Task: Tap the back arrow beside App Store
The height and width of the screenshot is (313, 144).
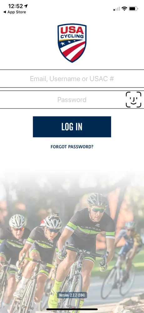Action: (x=5, y=12)
